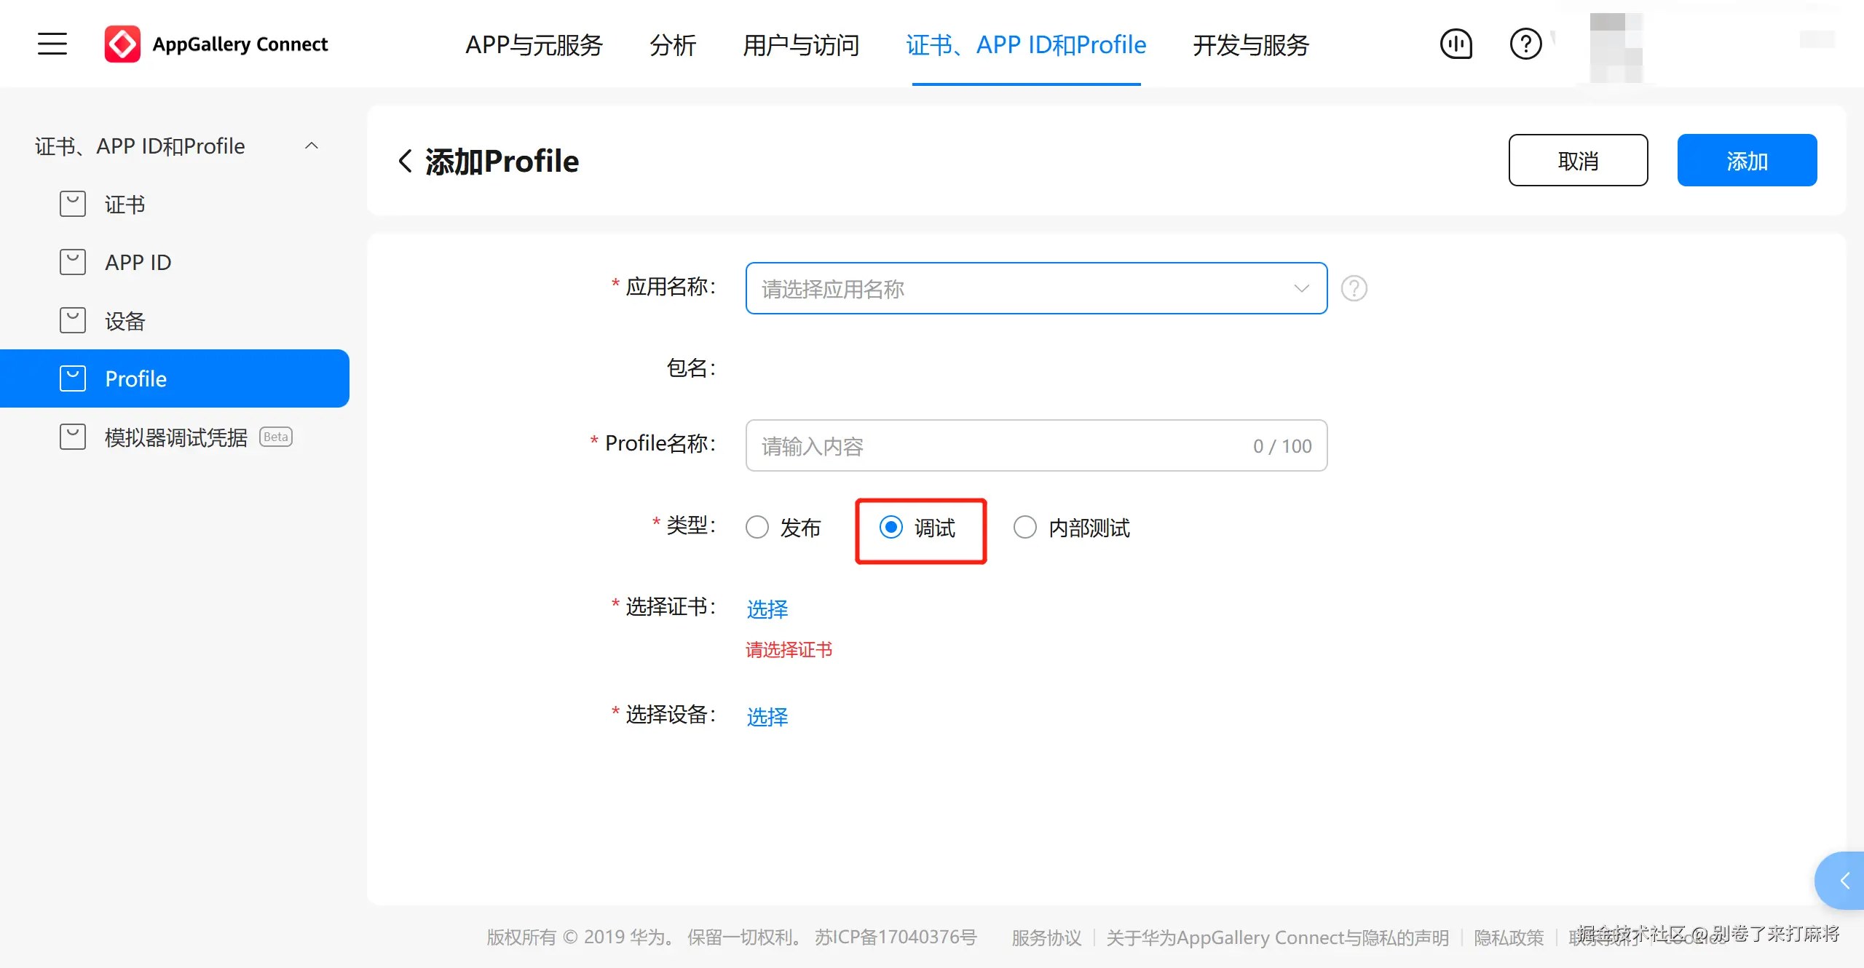Click 选择 link for 选择设备
This screenshot has width=1864, height=968.
(x=767, y=717)
